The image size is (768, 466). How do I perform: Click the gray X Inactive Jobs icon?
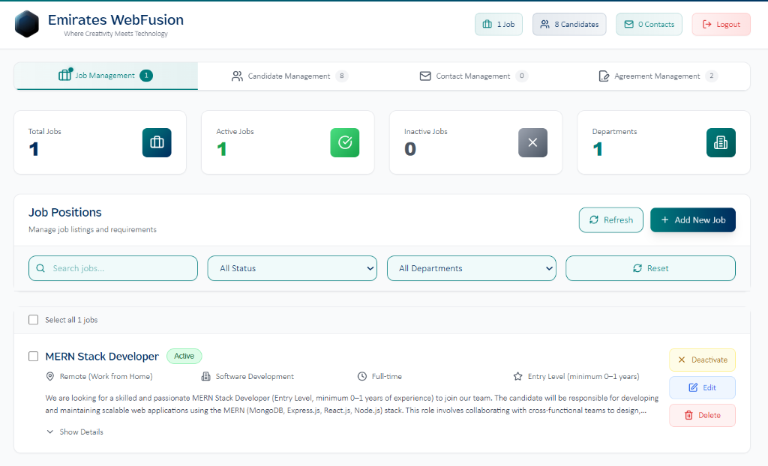532,142
